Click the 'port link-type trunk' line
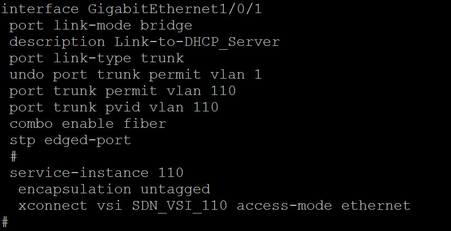The width and height of the screenshot is (451, 231). tap(97, 58)
